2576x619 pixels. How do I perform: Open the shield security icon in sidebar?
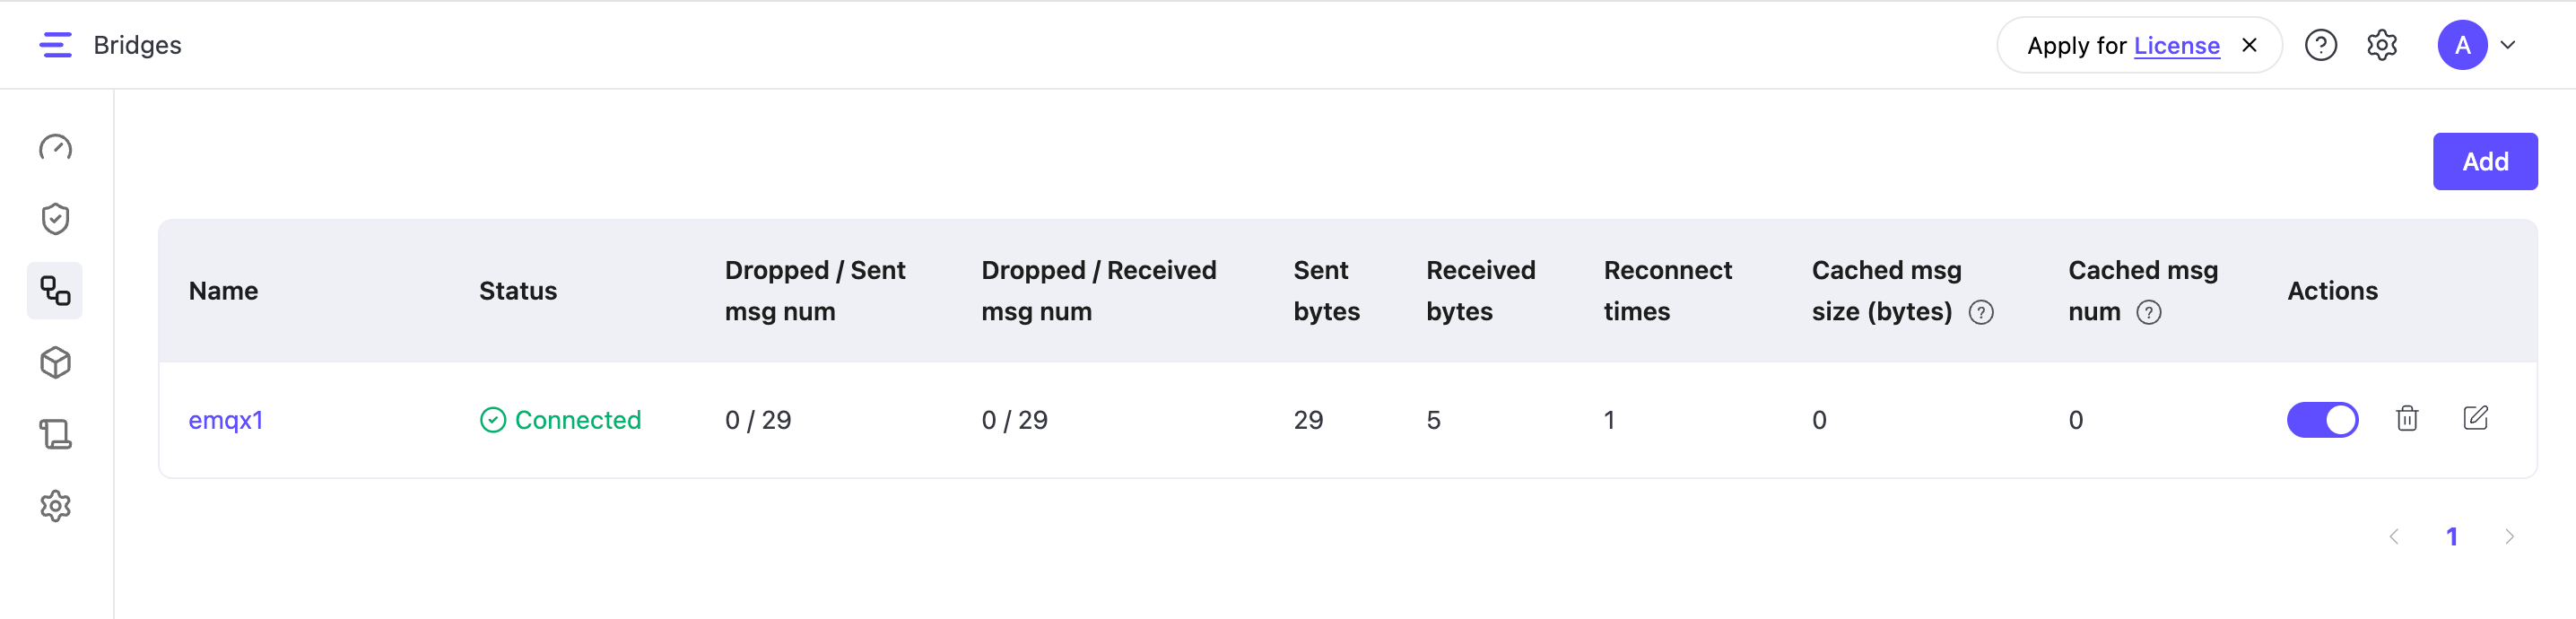point(55,219)
